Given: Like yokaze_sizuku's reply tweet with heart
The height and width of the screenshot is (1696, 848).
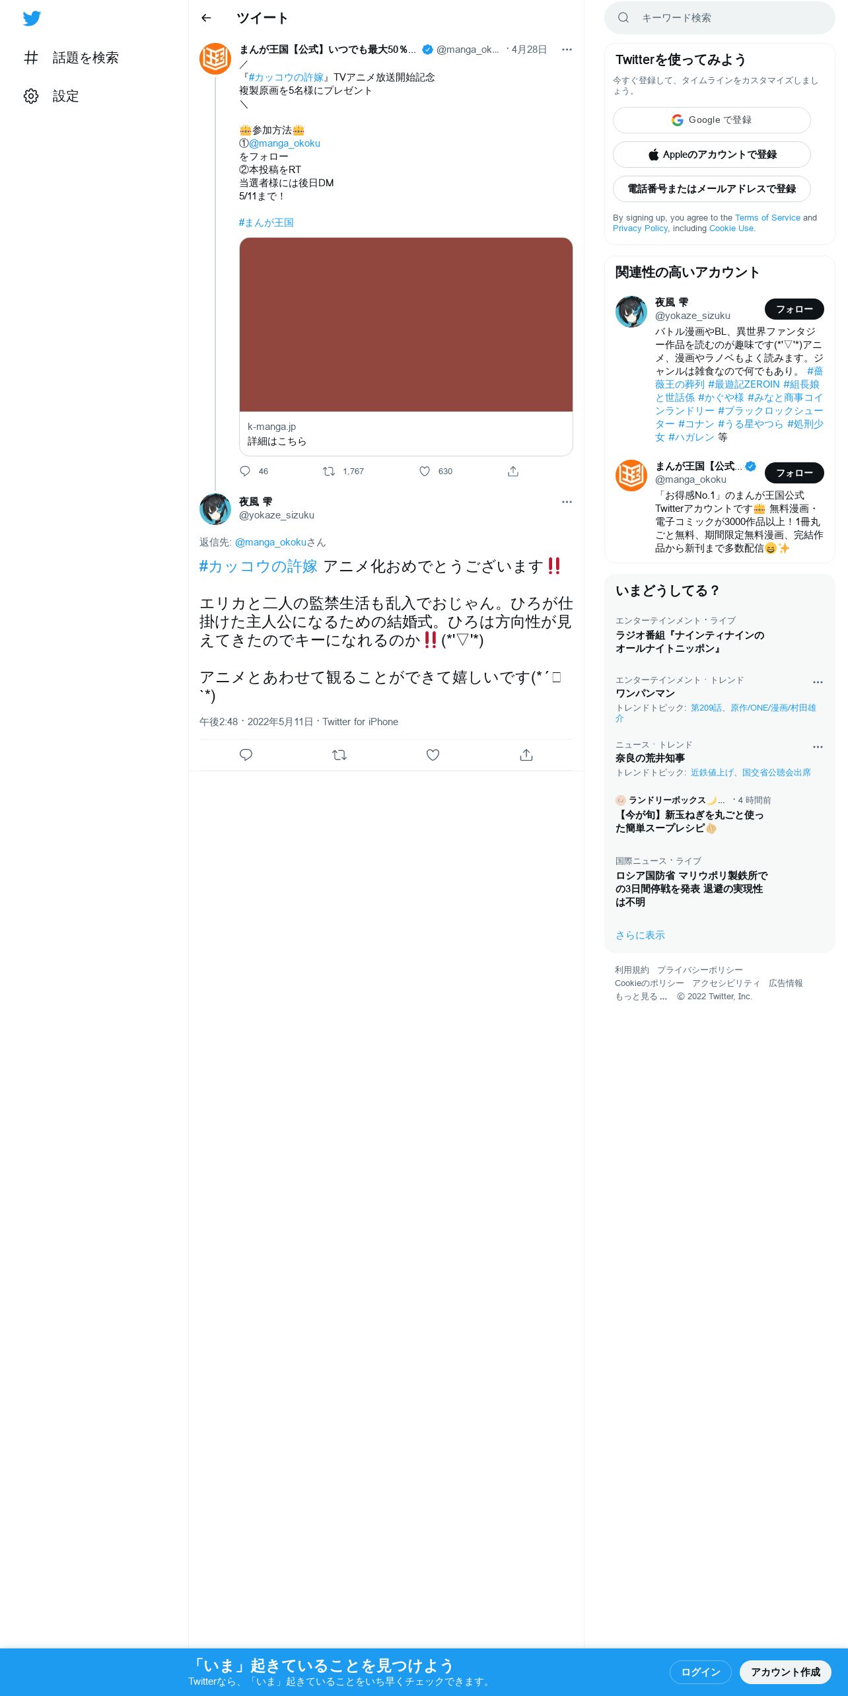Looking at the screenshot, I should click(433, 755).
